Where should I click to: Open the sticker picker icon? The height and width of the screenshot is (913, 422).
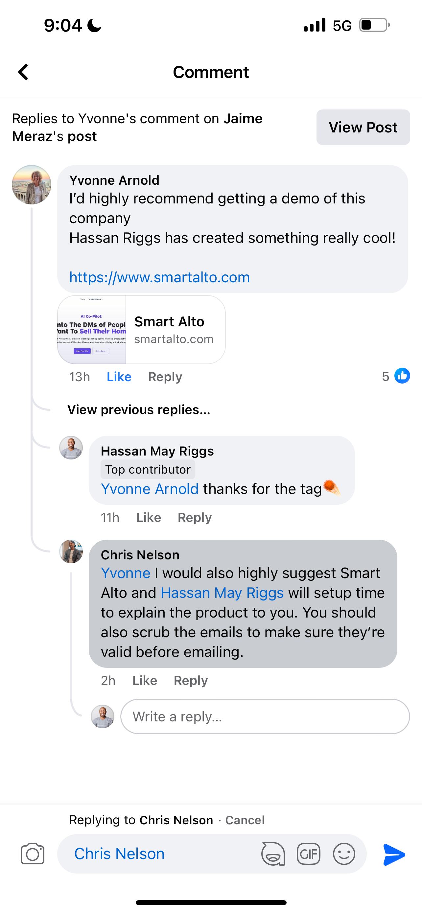(273, 854)
